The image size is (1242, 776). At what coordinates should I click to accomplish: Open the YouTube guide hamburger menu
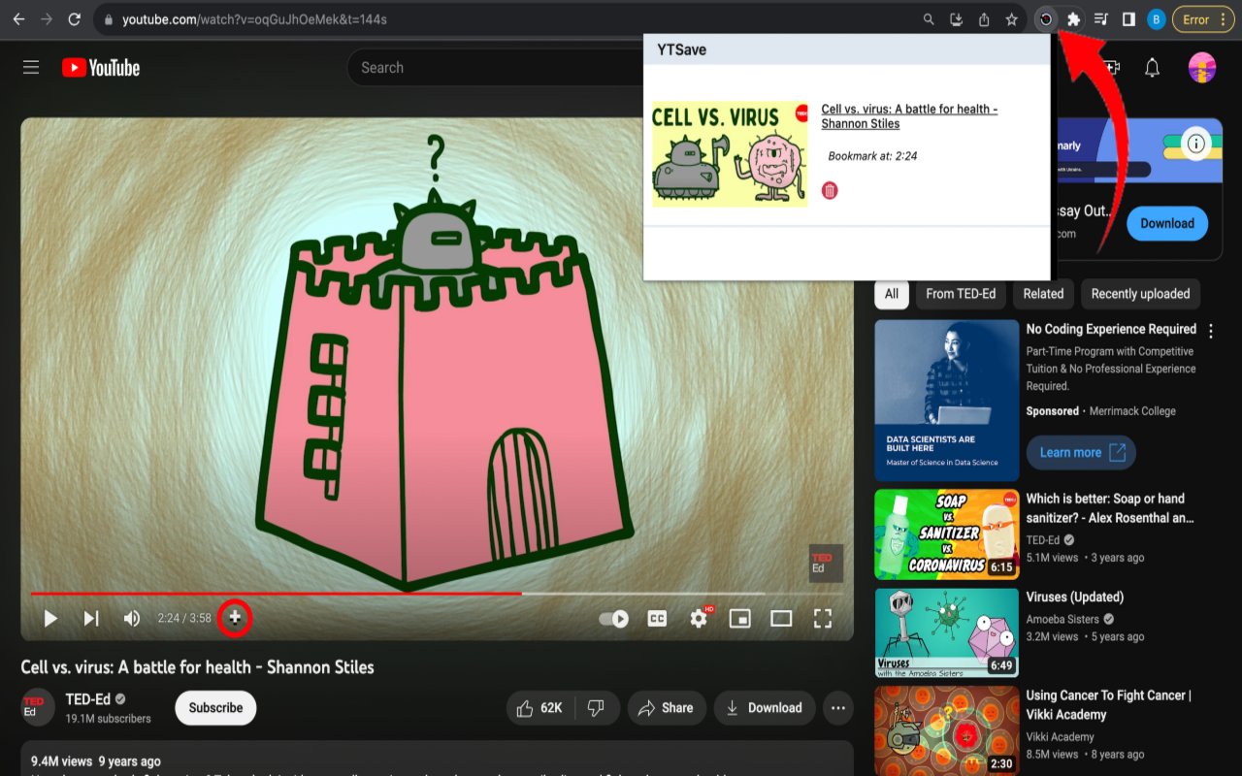31,67
